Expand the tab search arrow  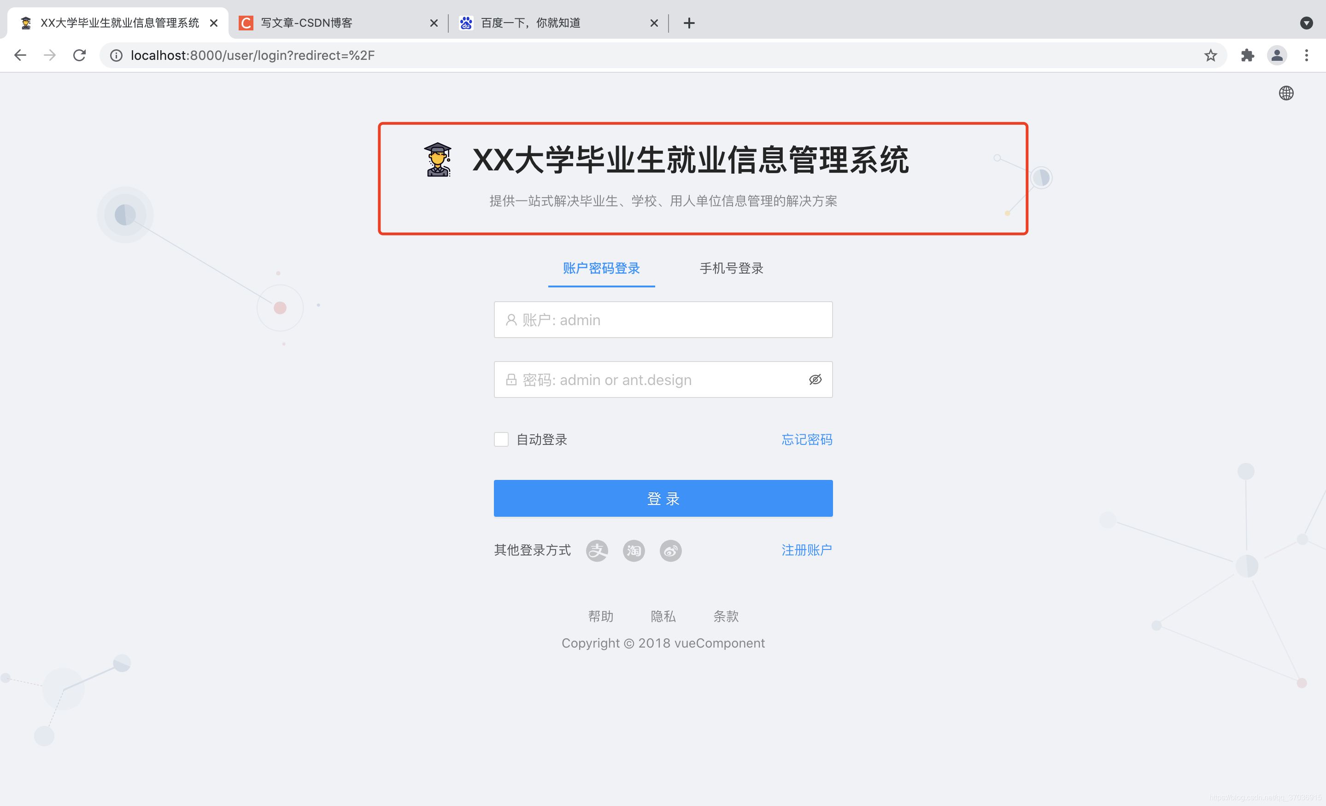[1306, 23]
